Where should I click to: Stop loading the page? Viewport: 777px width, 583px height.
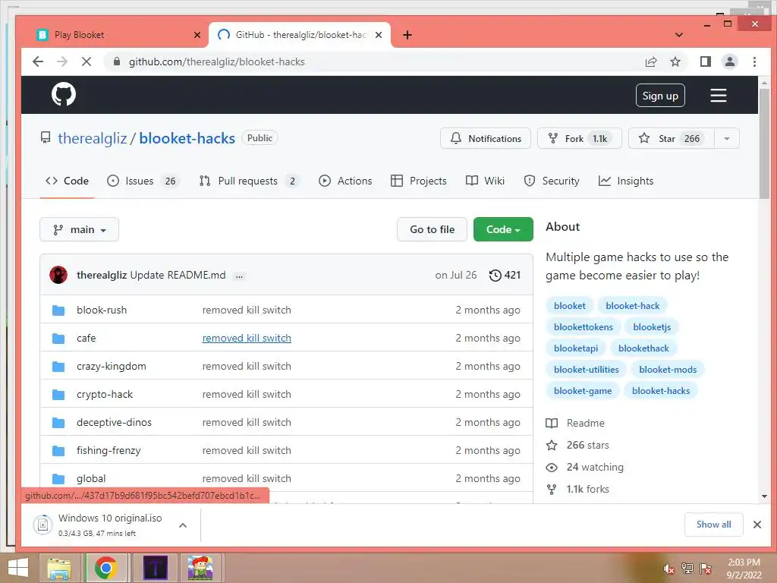pos(87,61)
